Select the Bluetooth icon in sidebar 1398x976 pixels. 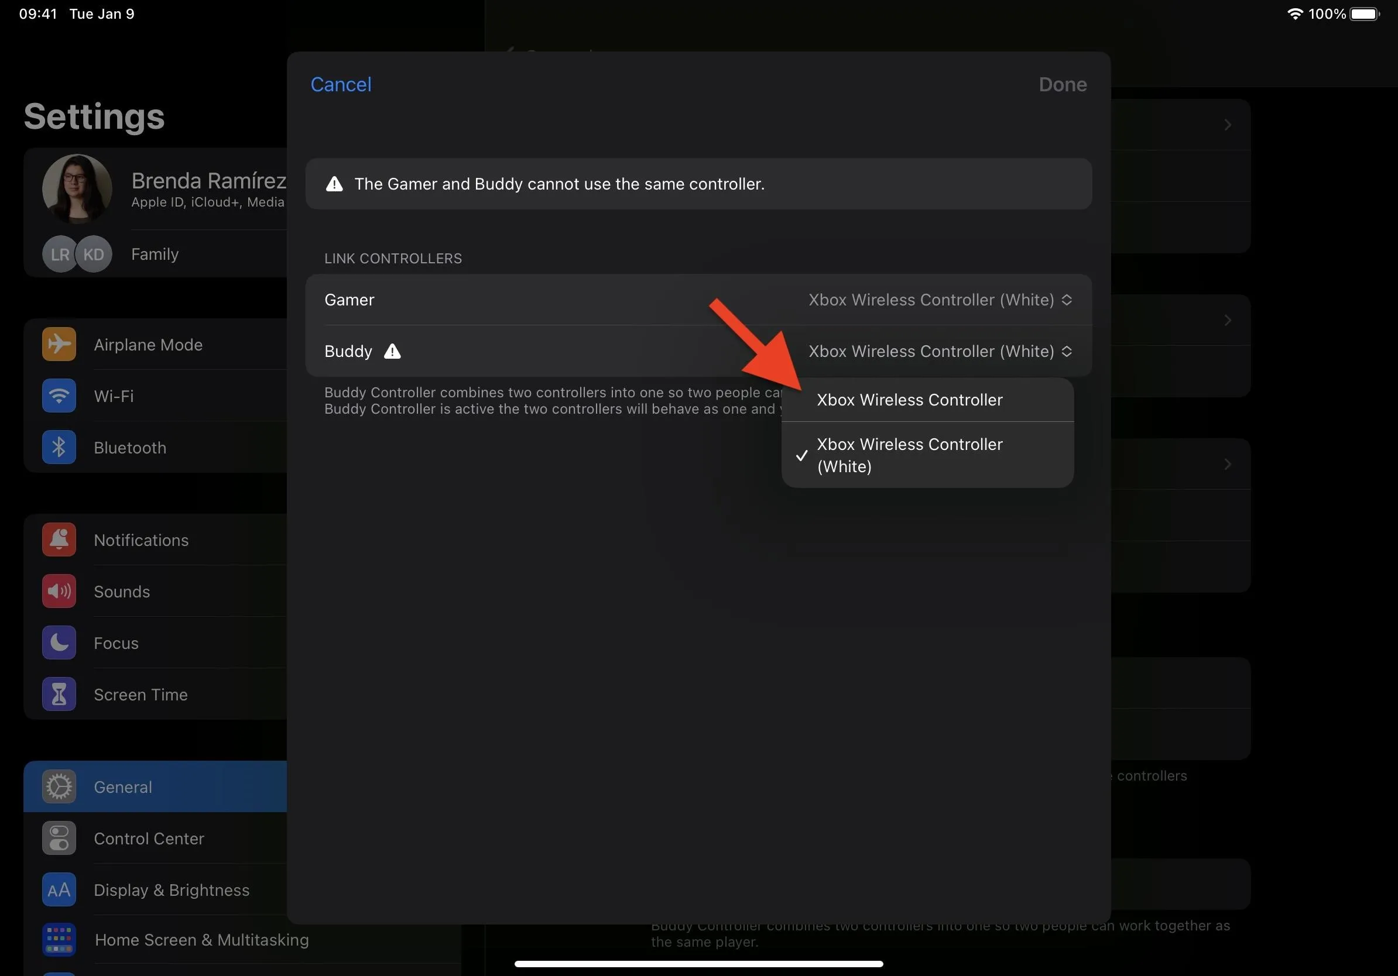[59, 447]
